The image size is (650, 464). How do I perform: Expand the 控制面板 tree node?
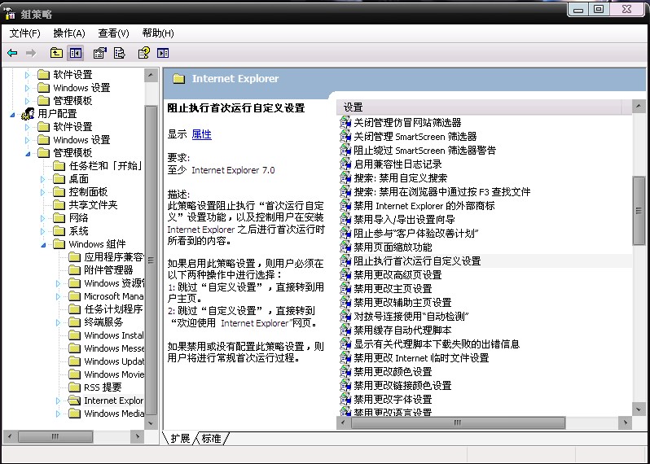coord(42,192)
